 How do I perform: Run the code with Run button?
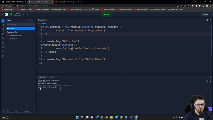106,14
